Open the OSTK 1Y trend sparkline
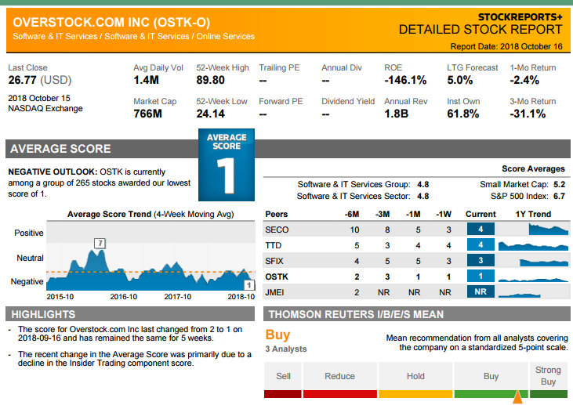 click(x=534, y=280)
